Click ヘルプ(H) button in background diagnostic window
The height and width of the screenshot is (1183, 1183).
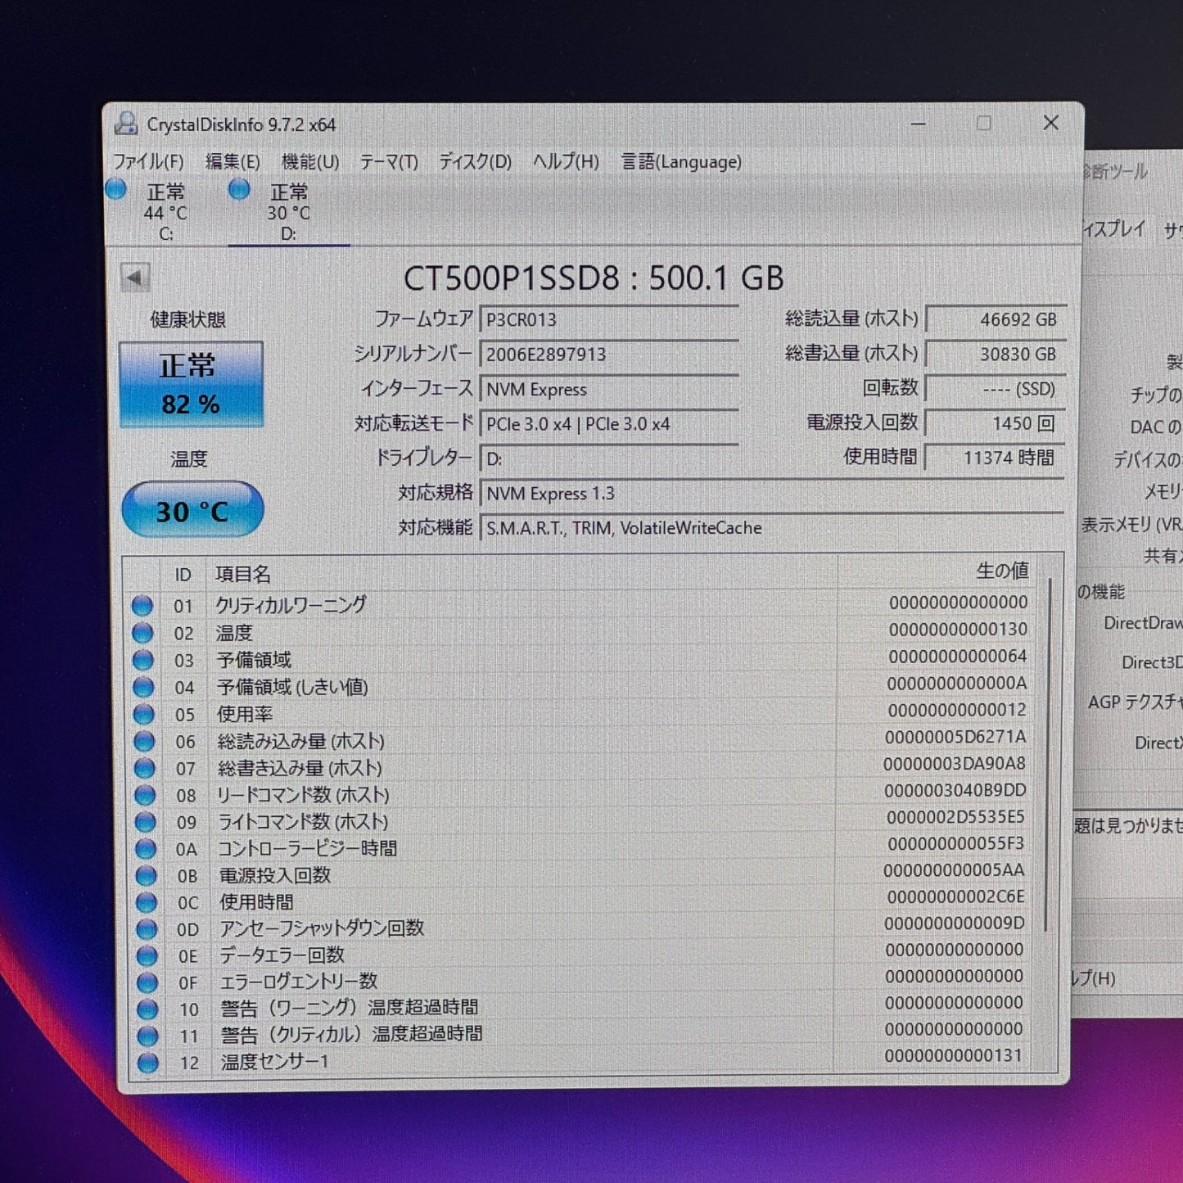1093,978
